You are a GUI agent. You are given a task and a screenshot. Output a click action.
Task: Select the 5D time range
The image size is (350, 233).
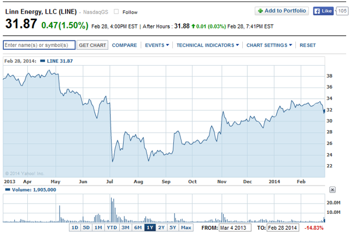(x=86, y=228)
